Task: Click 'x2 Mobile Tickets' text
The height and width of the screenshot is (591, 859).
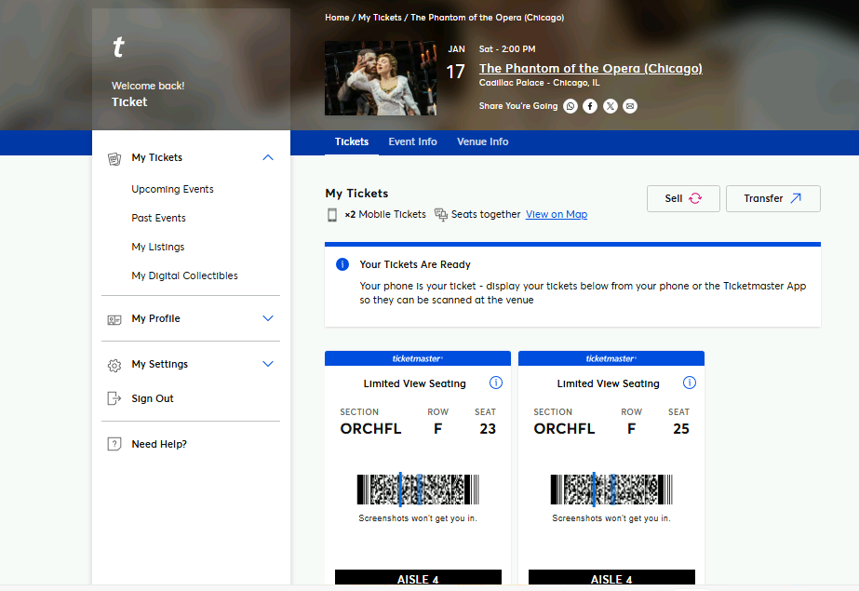Action: point(385,214)
